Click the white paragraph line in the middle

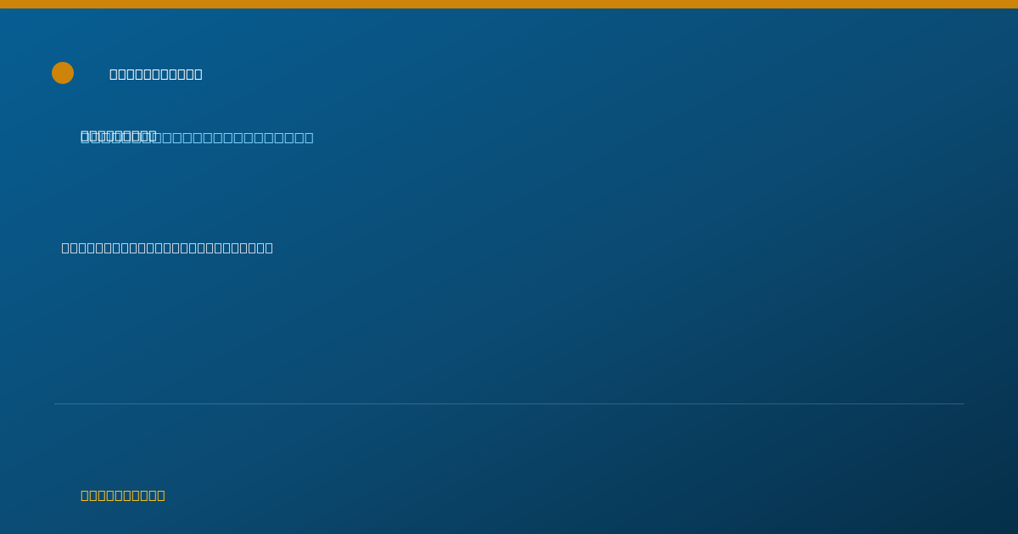167,248
